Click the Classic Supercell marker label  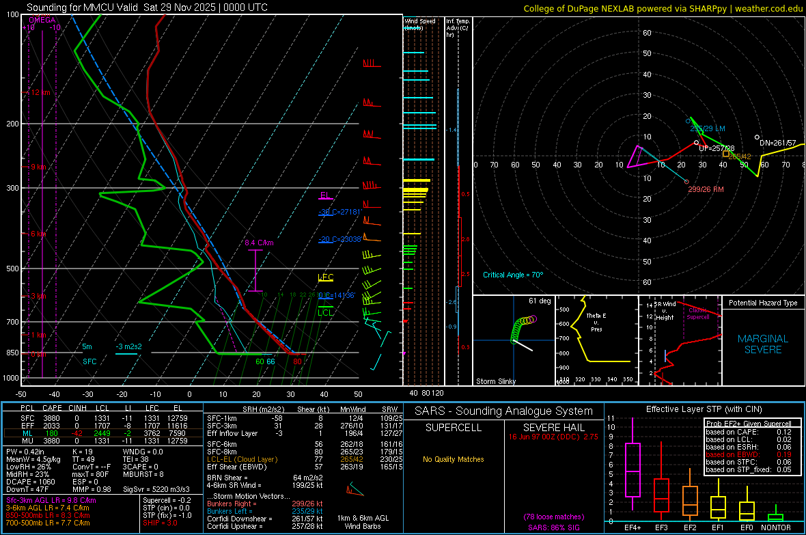tap(698, 314)
